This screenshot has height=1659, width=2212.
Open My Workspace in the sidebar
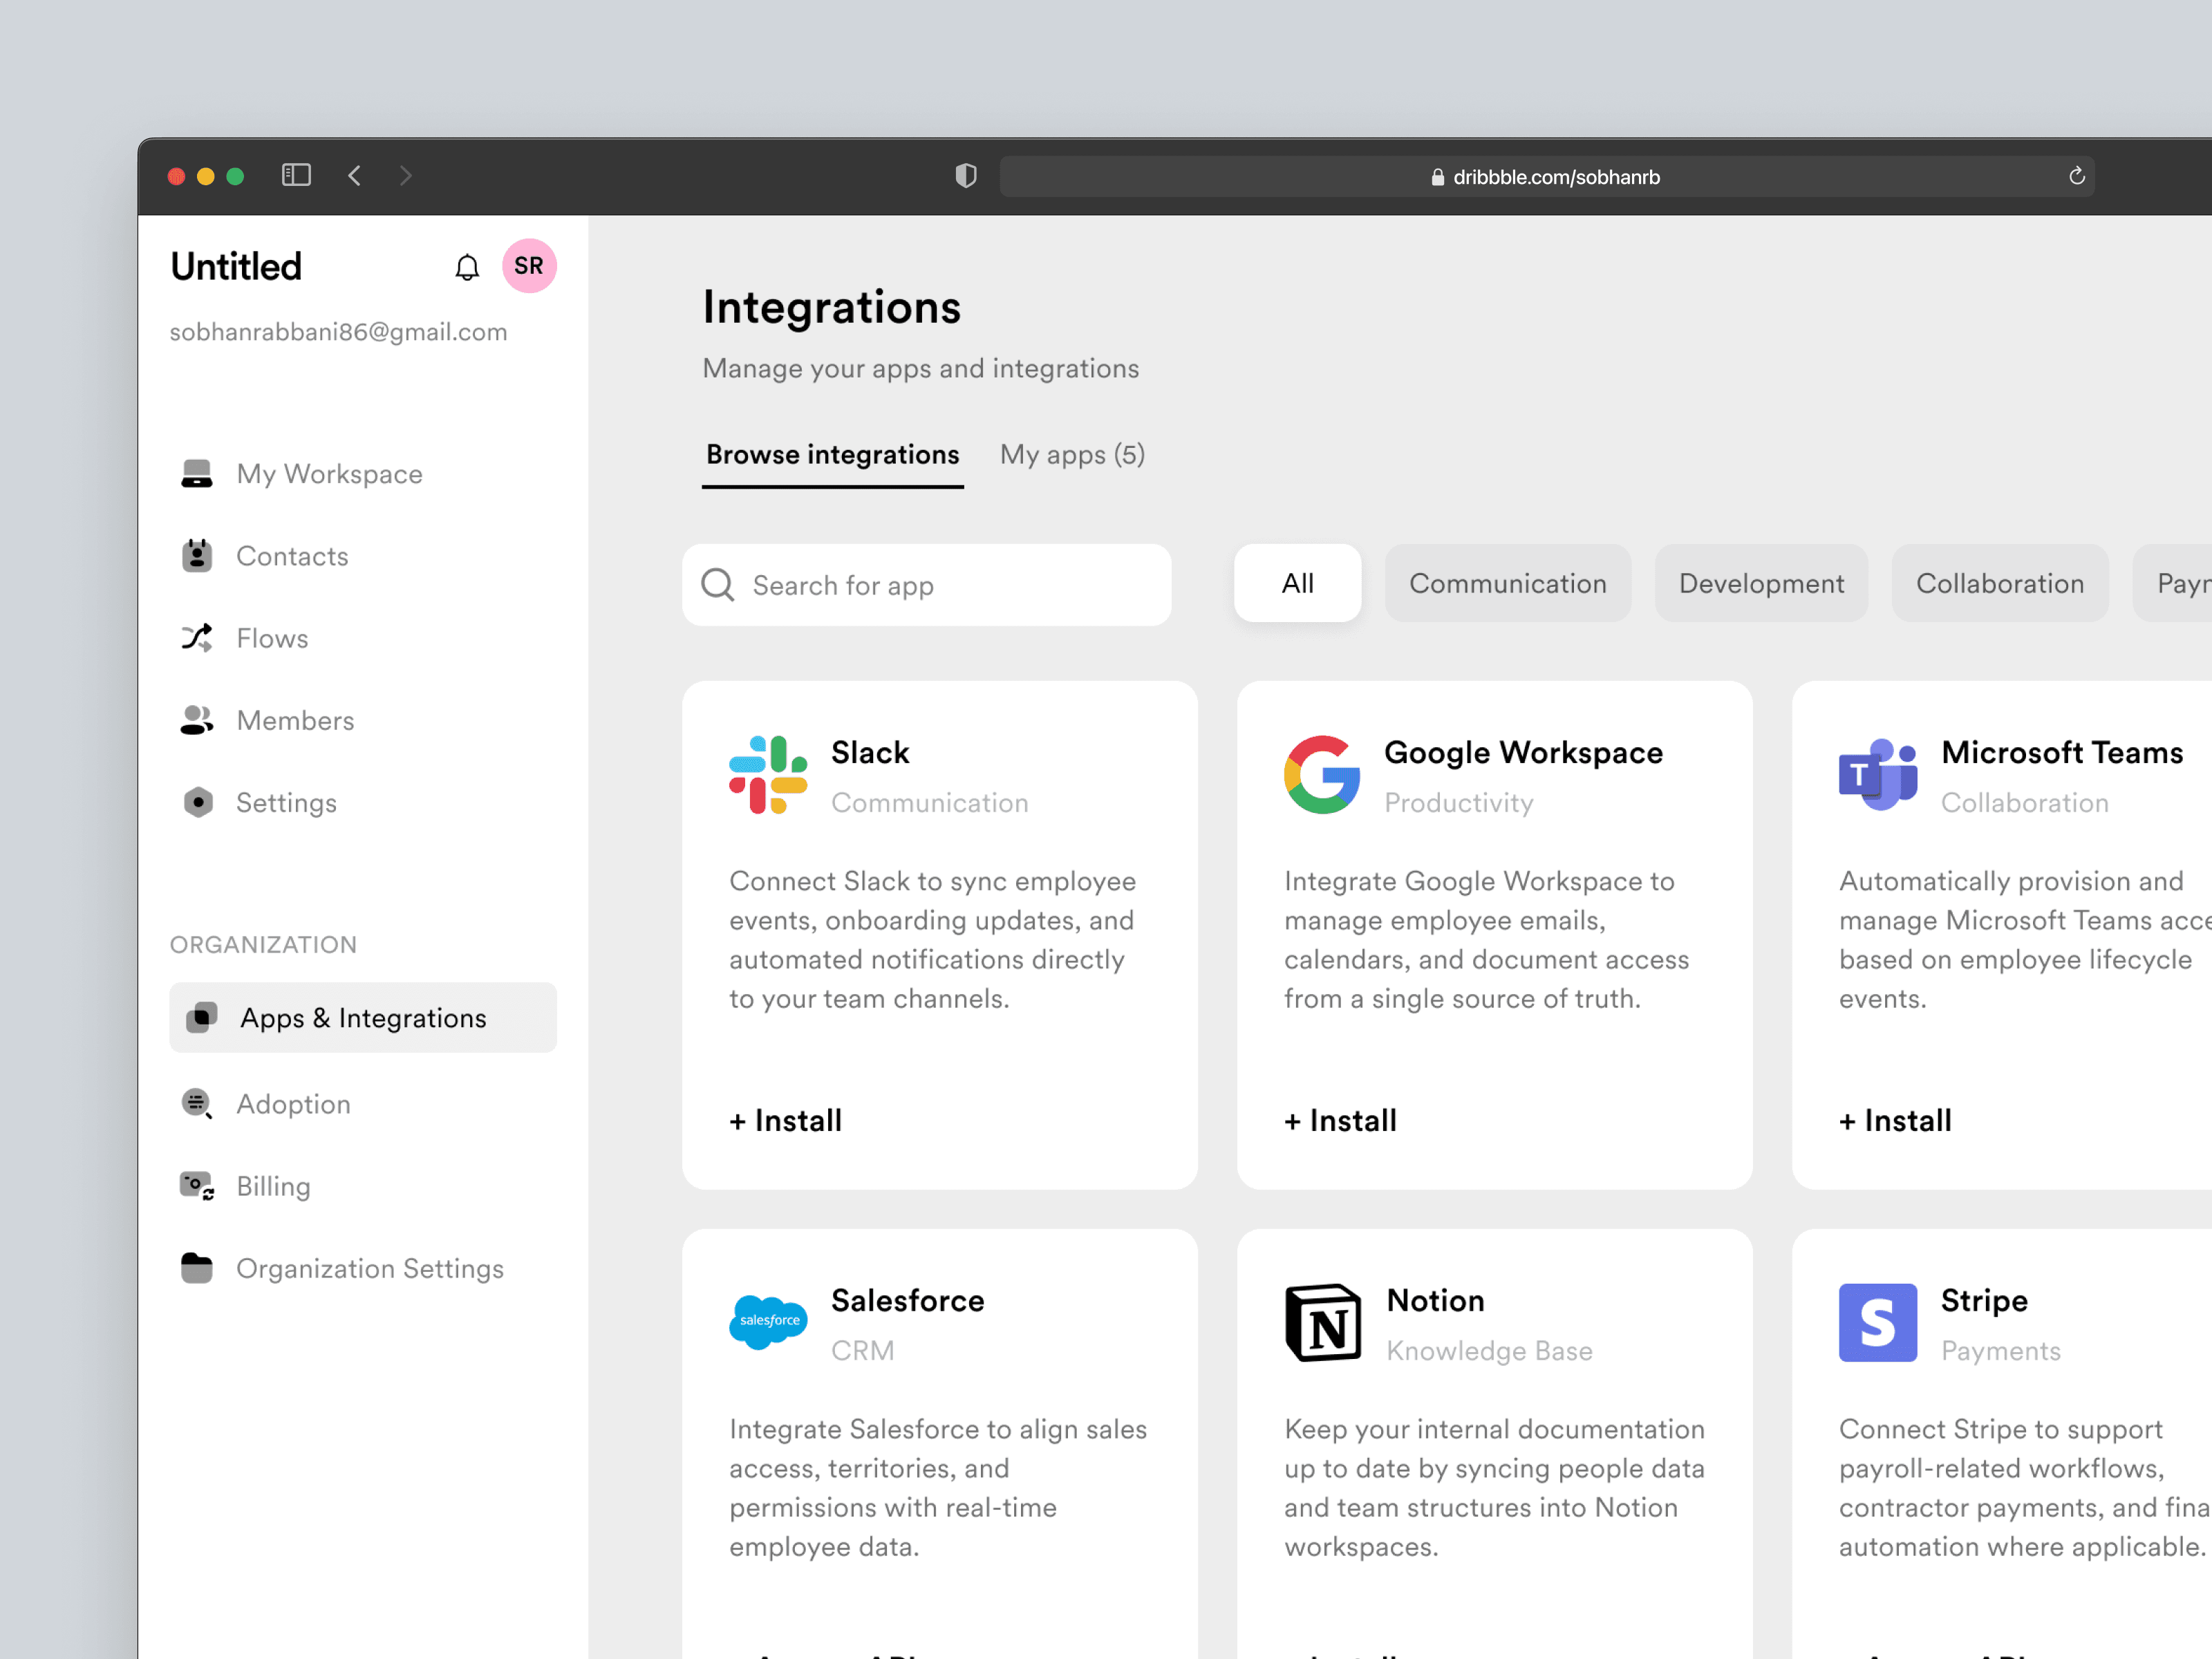[329, 474]
